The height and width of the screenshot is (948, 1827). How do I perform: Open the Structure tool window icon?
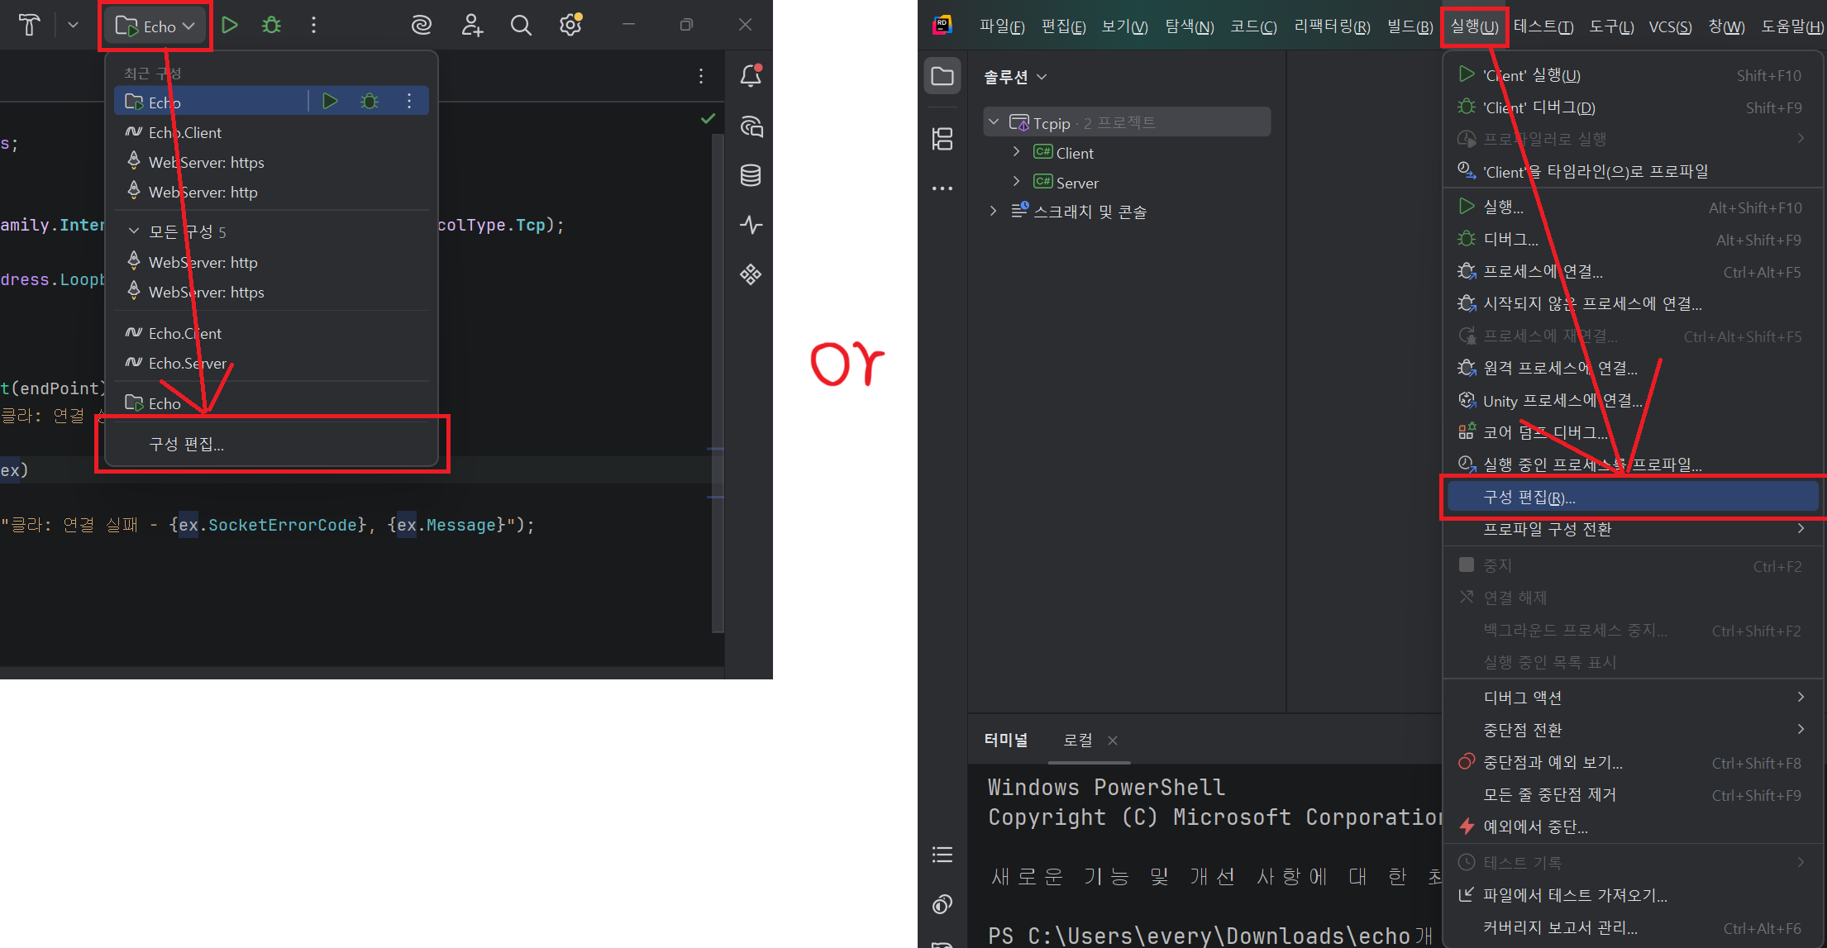tap(942, 139)
